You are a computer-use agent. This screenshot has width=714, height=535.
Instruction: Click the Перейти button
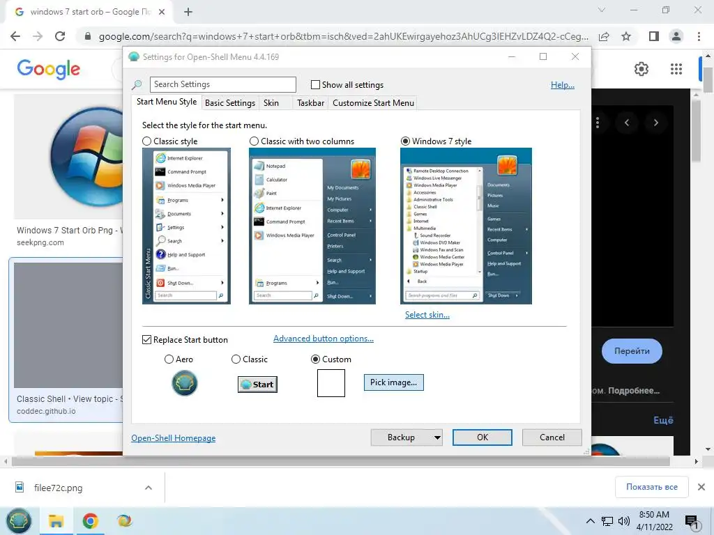pos(632,351)
